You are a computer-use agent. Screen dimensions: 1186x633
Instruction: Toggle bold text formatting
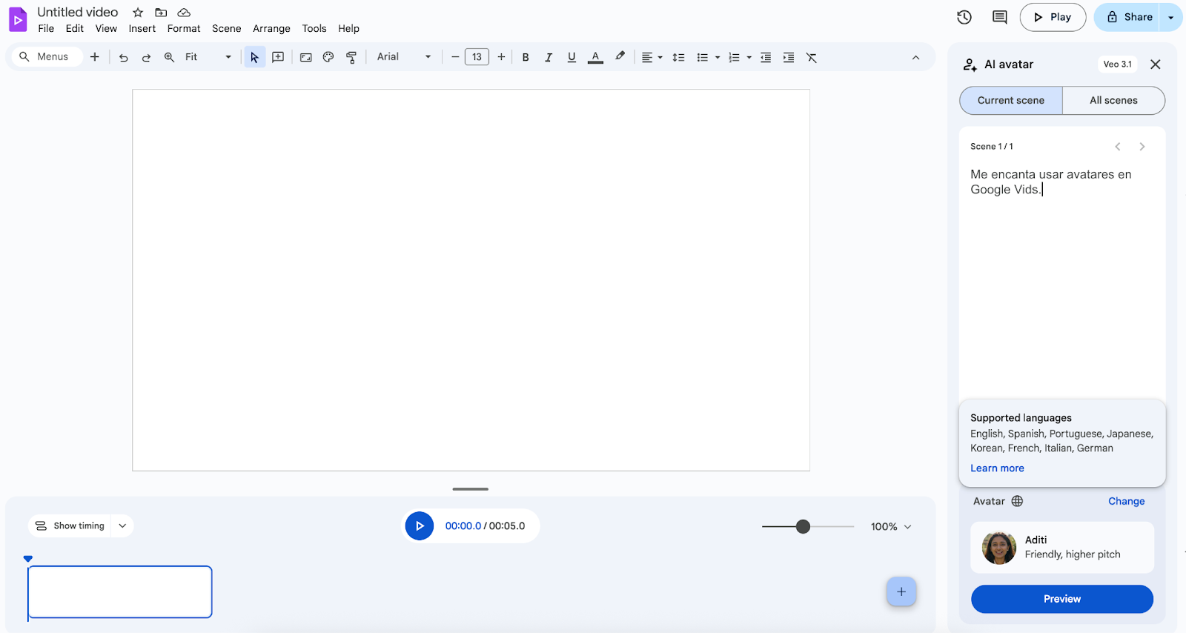(526, 57)
